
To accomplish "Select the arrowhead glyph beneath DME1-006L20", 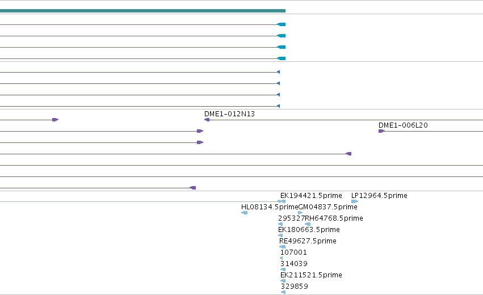I will (x=381, y=131).
